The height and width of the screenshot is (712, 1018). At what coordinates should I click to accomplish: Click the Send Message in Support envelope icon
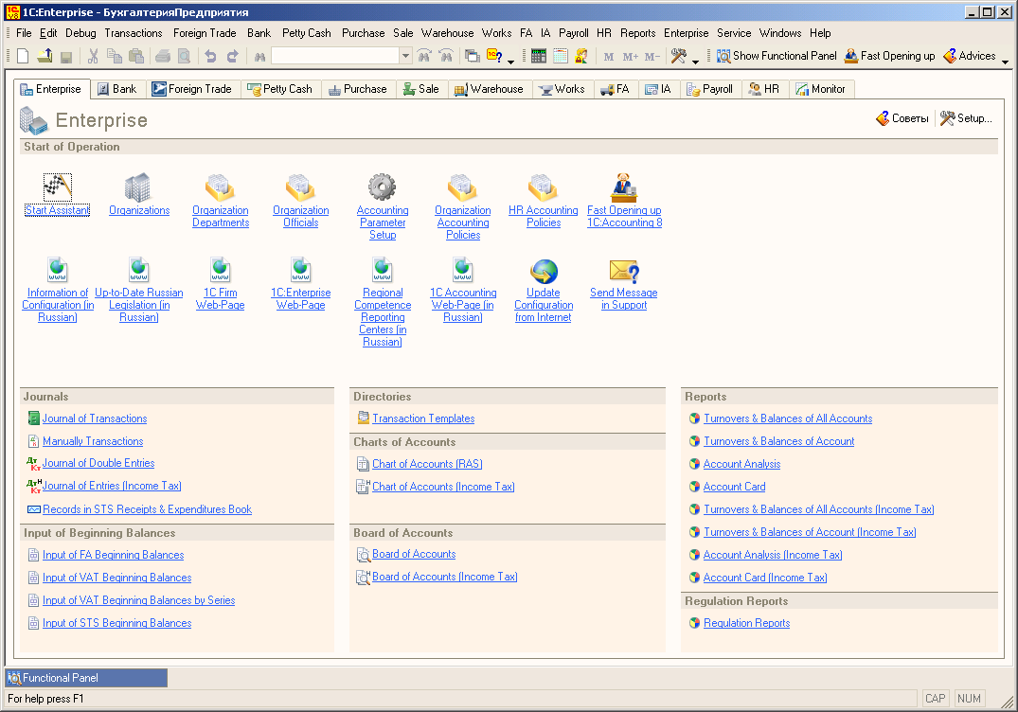[623, 271]
